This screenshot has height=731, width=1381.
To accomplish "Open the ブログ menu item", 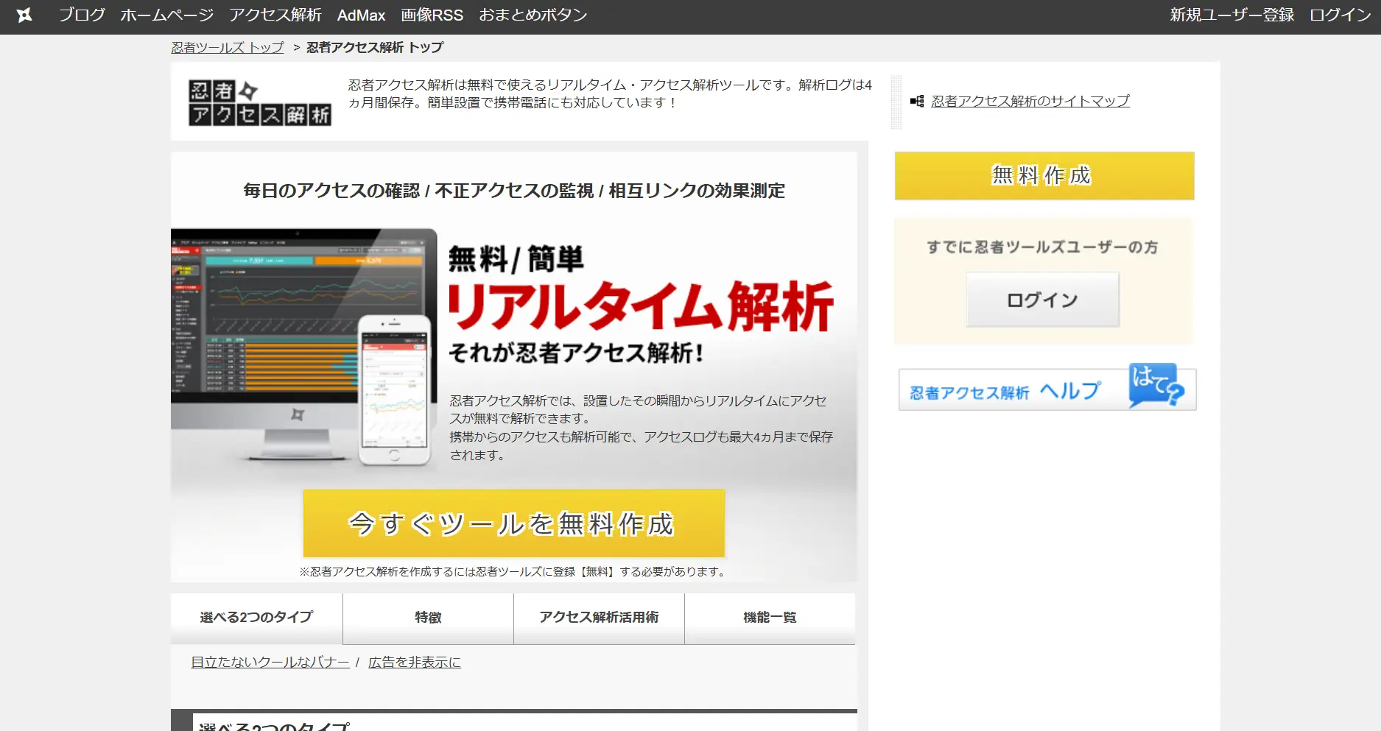I will 82,15.
